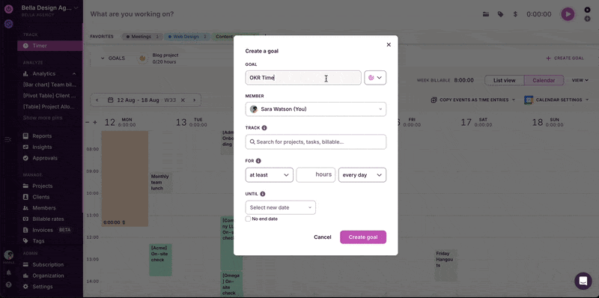Open Copy events as time entries dropdown
This screenshot has width=599, height=298.
pos(473,100)
